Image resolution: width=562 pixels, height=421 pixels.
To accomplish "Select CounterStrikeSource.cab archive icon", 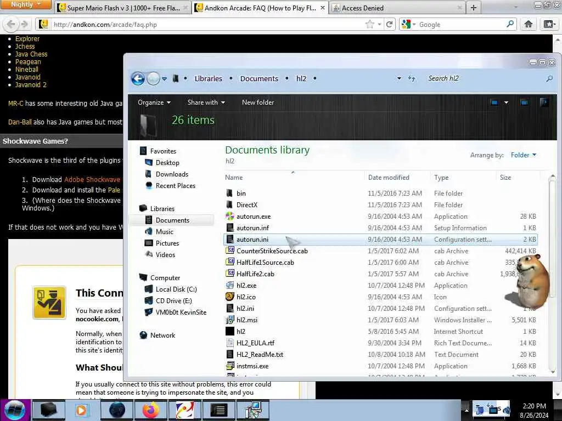I will coord(230,251).
